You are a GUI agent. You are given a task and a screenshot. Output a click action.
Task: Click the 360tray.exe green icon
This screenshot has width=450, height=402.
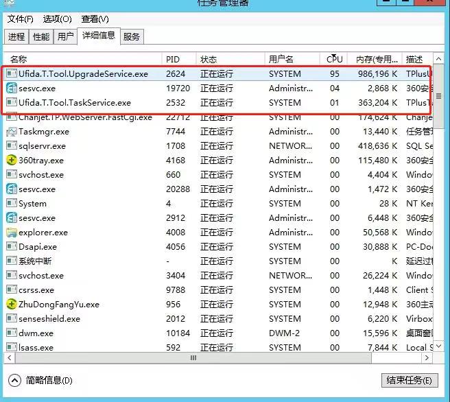pos(12,160)
